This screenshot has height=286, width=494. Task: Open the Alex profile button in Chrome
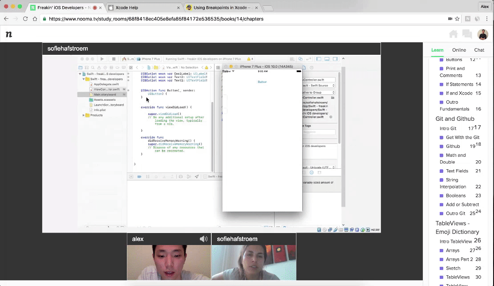pos(485,6)
